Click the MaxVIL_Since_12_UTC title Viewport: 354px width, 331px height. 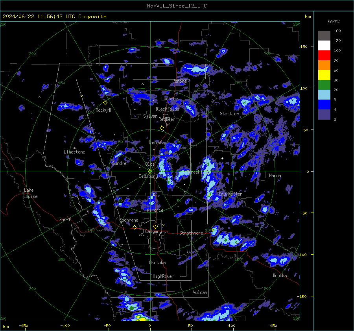click(x=177, y=6)
